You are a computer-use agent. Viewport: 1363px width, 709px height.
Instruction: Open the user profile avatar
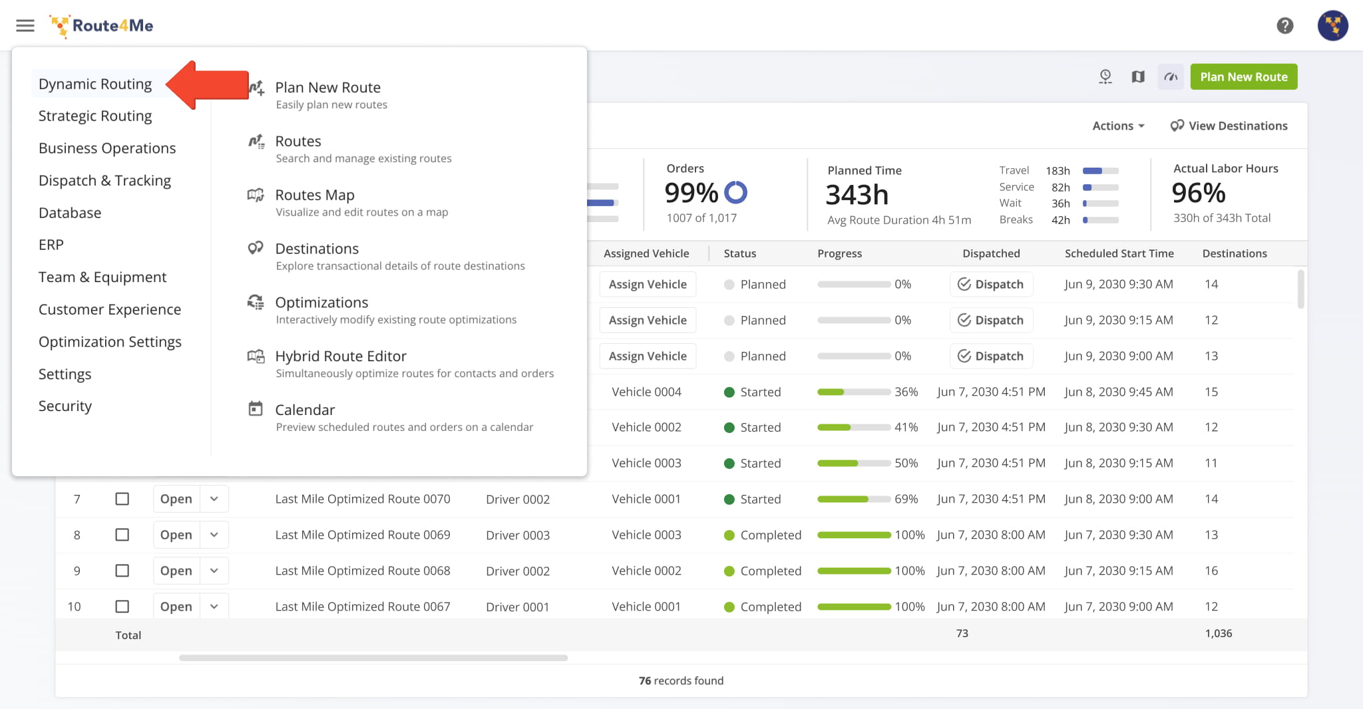(x=1332, y=26)
